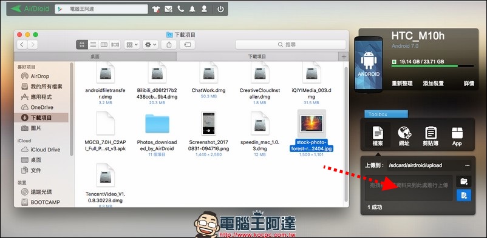Click the /sdcard/airdroid/upload path field
This screenshot has width=487, height=238.
[425, 165]
